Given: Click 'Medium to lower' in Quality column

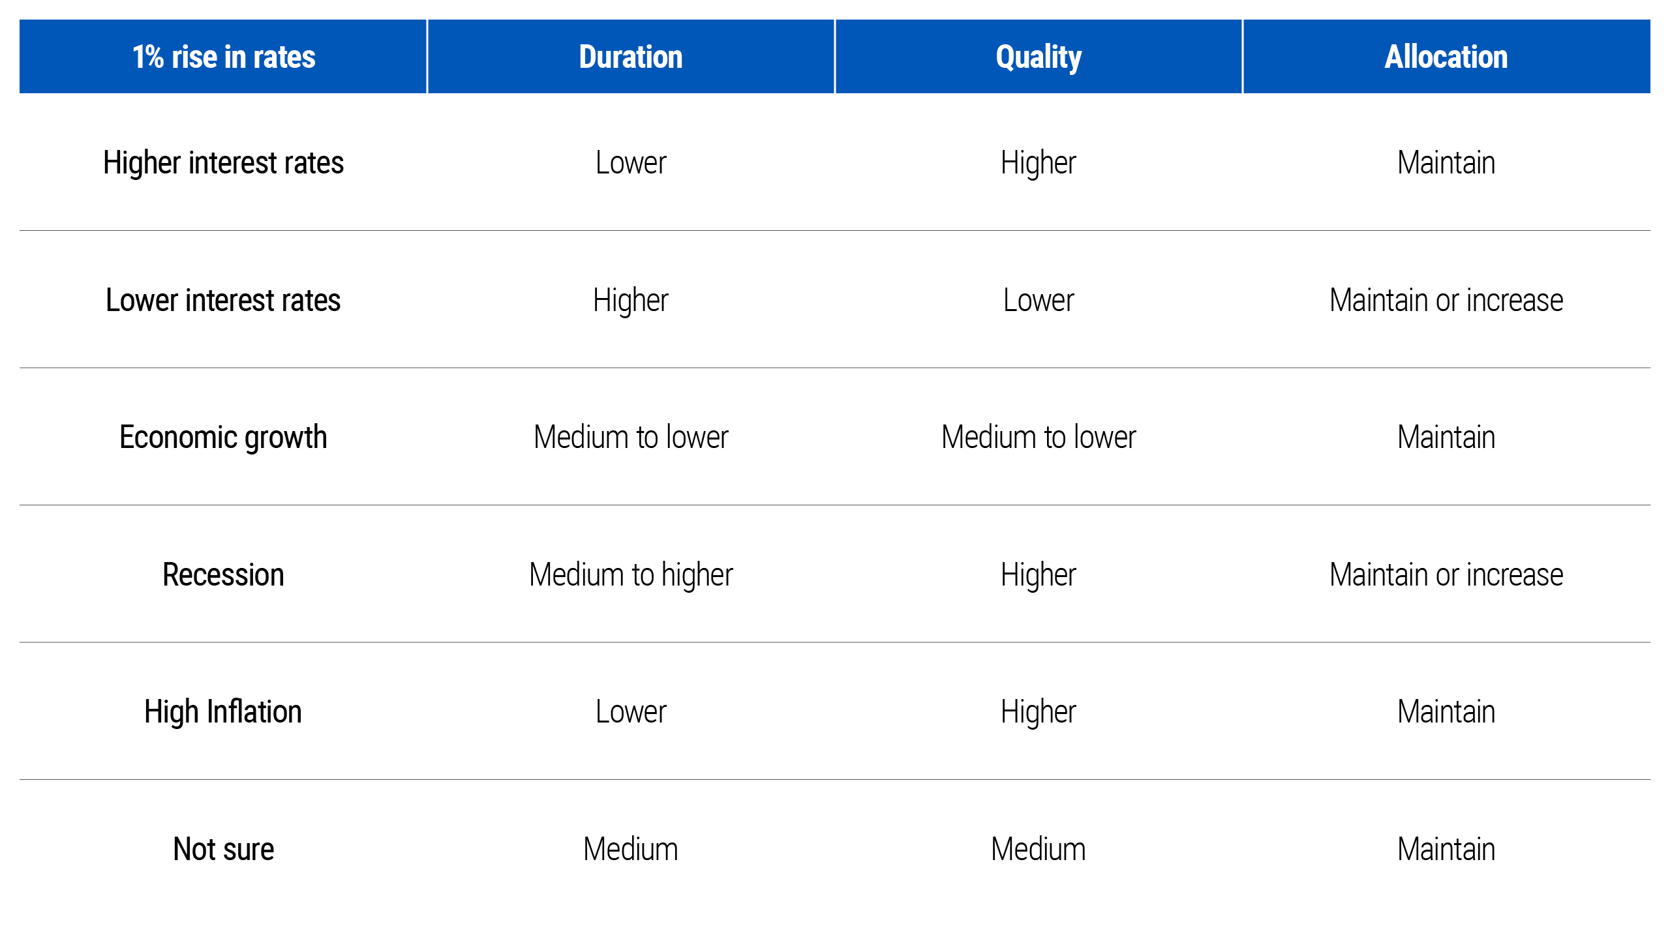Looking at the screenshot, I should (1039, 438).
